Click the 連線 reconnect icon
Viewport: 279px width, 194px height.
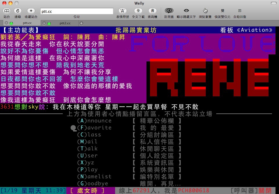pyautogui.click(x=18, y=11)
